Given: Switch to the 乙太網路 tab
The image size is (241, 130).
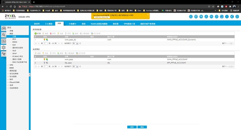Looking at the screenshot, I should coord(49,24).
